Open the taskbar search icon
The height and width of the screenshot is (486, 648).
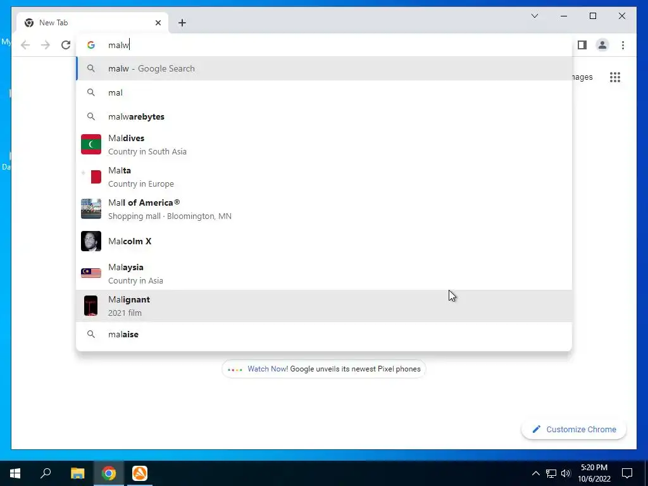(46, 473)
